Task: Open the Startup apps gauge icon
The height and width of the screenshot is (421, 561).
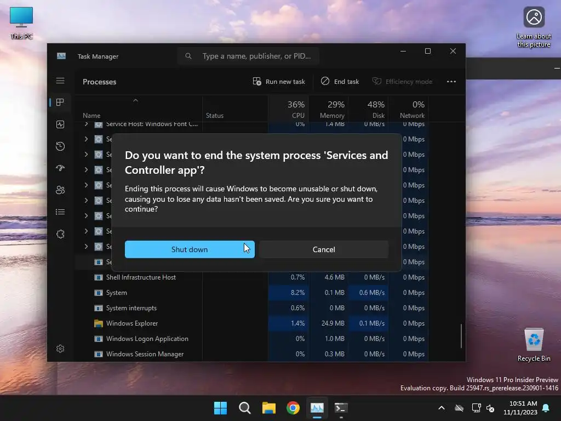Action: click(60, 168)
